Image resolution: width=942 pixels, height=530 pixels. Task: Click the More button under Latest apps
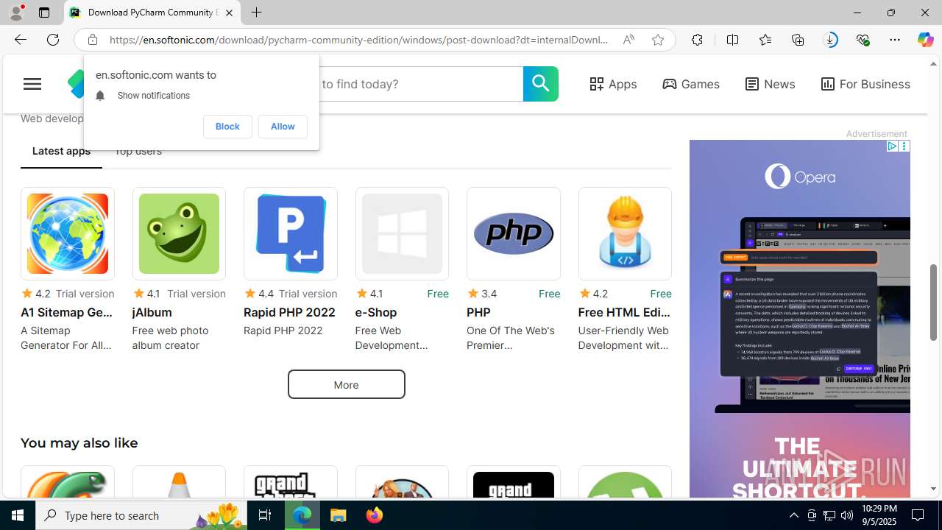(x=346, y=384)
